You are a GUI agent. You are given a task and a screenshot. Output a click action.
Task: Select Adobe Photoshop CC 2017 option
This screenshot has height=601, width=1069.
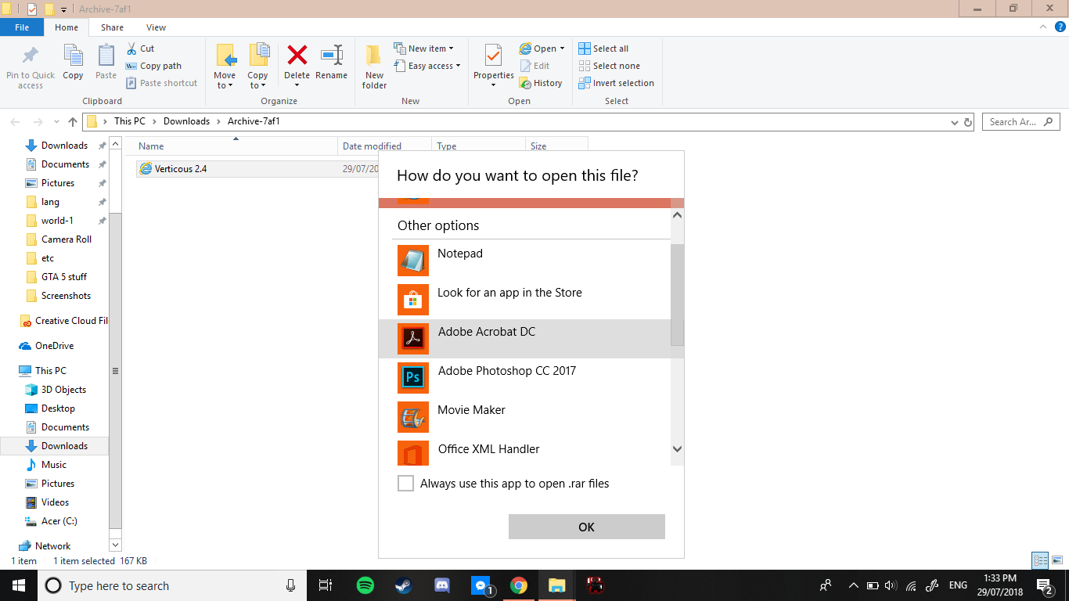coord(524,378)
